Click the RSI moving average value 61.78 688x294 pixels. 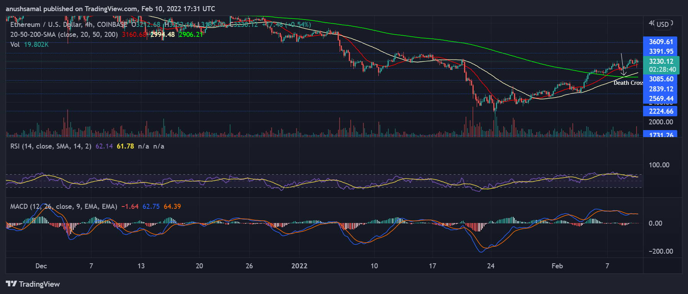coord(125,146)
